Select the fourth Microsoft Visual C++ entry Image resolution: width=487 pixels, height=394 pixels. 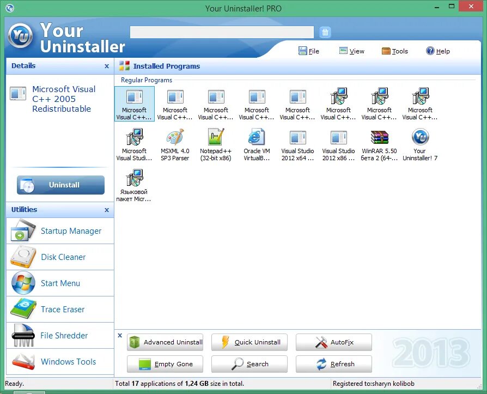[x=257, y=104]
